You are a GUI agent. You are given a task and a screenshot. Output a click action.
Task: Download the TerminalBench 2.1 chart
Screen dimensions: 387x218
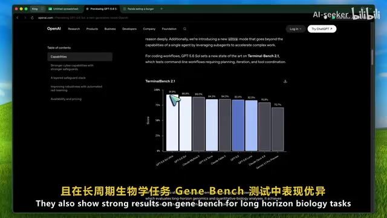[285, 81]
